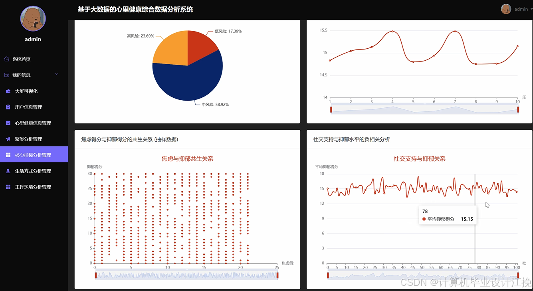Image resolution: width=533 pixels, height=291 pixels.
Task: Click the grid icon beside 工作环境分析管理
Action: (8, 187)
